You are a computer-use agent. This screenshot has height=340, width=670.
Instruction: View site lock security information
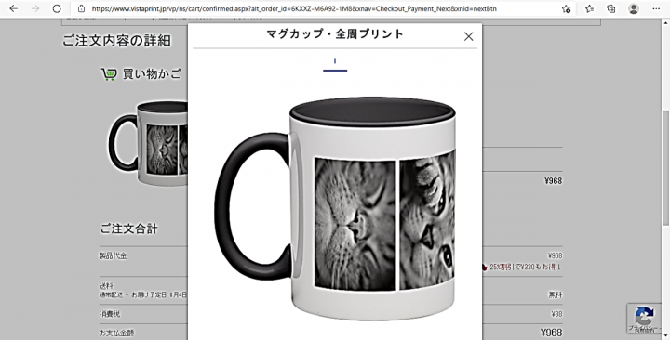(81, 8)
